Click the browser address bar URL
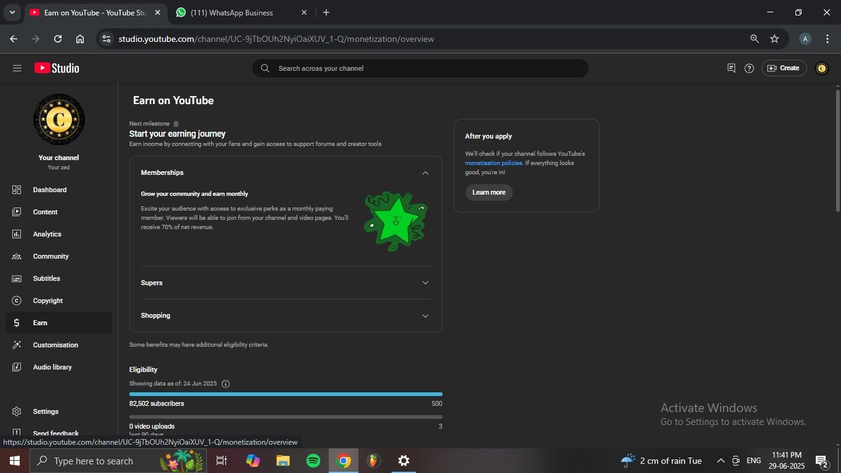The image size is (841, 473). coord(276,39)
